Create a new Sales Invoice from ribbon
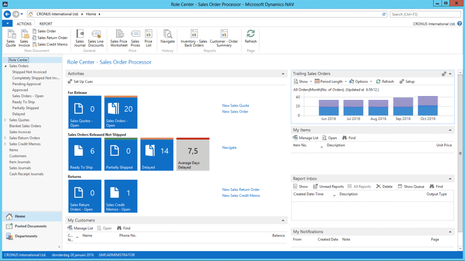 coord(24,38)
